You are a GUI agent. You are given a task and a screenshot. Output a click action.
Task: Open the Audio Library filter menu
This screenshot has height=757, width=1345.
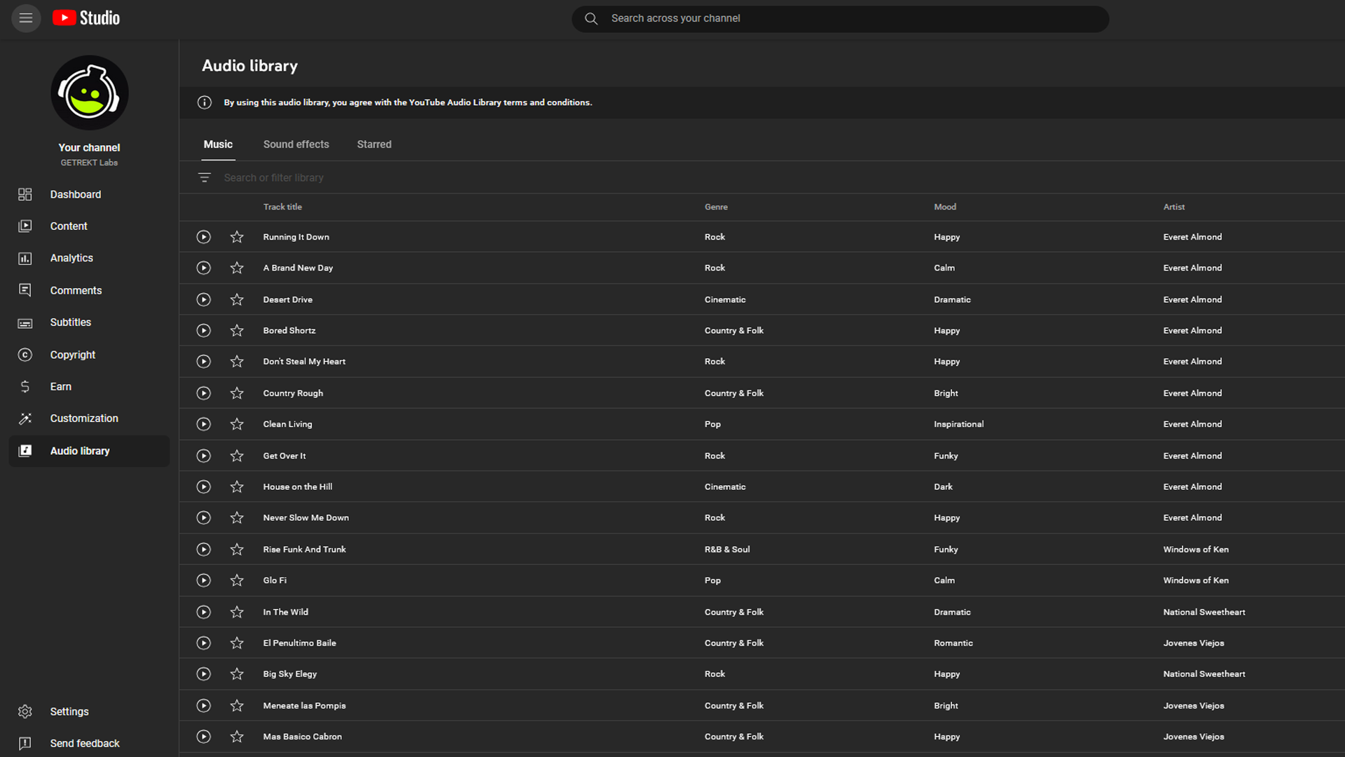[204, 177]
